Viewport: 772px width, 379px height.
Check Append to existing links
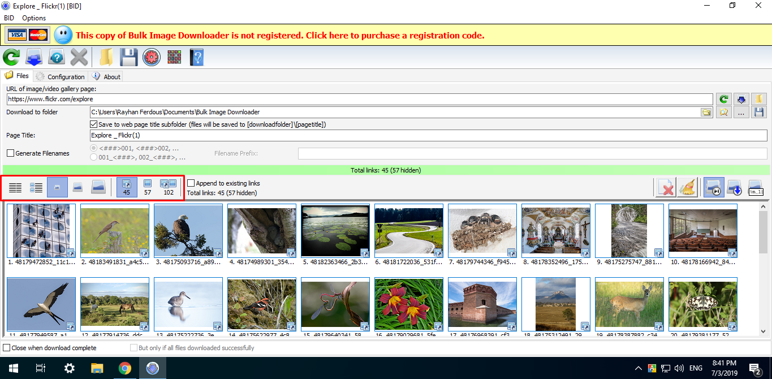(x=191, y=183)
